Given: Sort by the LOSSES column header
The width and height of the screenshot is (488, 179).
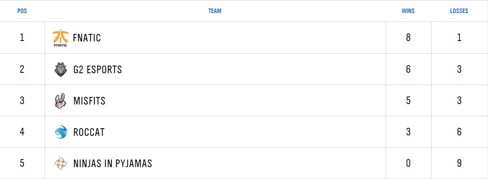Looking at the screenshot, I should [459, 11].
